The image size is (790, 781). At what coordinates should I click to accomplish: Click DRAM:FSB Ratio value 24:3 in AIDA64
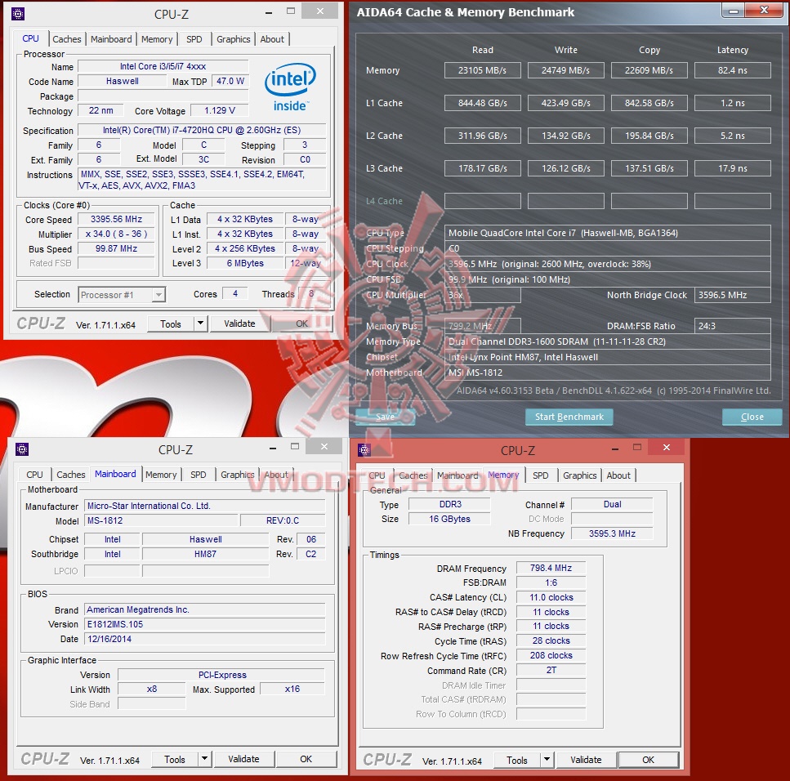pos(733,325)
